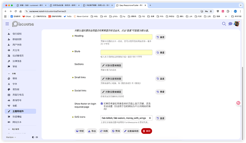The width and height of the screenshot is (246, 143).
Task: Click the user avatar in header
Action: (x=236, y=24)
